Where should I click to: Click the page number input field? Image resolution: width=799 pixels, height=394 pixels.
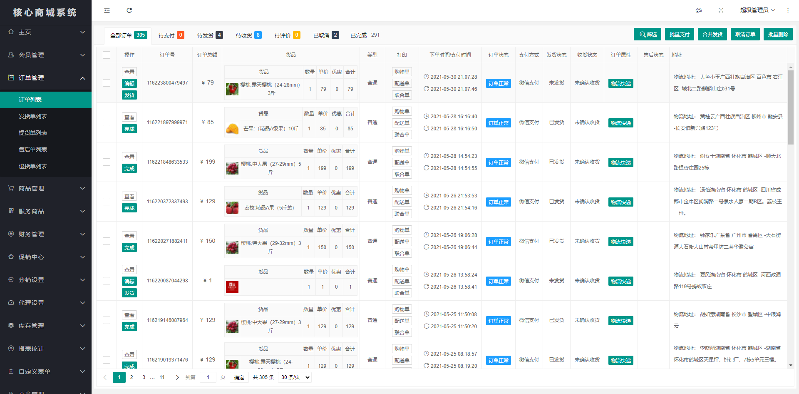coord(208,377)
